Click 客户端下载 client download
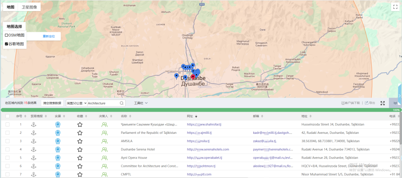Viewport: 402px width, 178px height. point(350,103)
